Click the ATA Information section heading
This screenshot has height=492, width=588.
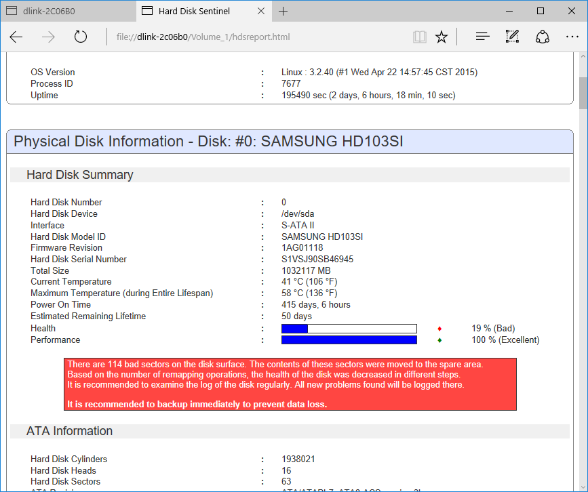pyautogui.click(x=69, y=431)
